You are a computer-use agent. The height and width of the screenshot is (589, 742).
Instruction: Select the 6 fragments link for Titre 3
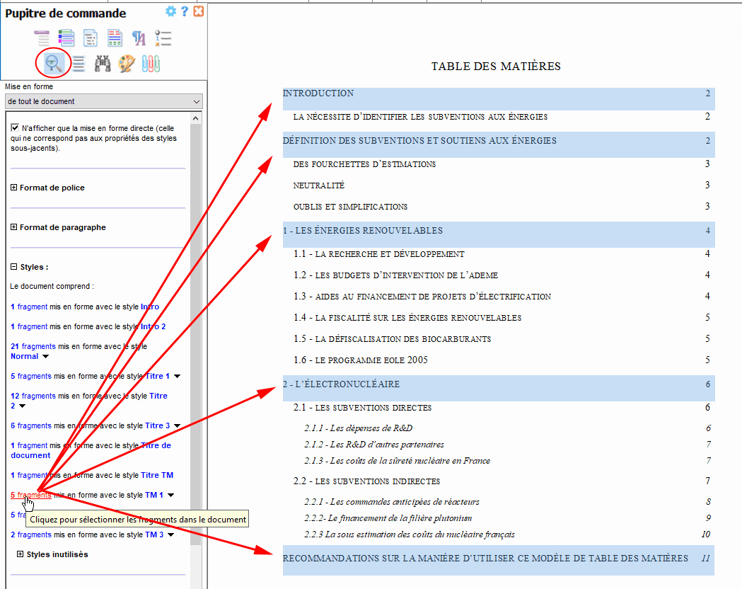30,425
